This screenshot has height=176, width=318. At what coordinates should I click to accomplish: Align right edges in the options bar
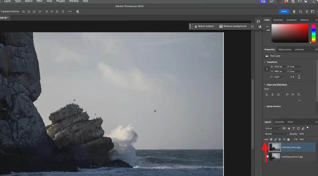(34, 12)
